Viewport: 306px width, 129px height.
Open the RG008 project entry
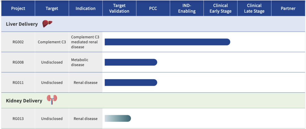click(x=18, y=62)
